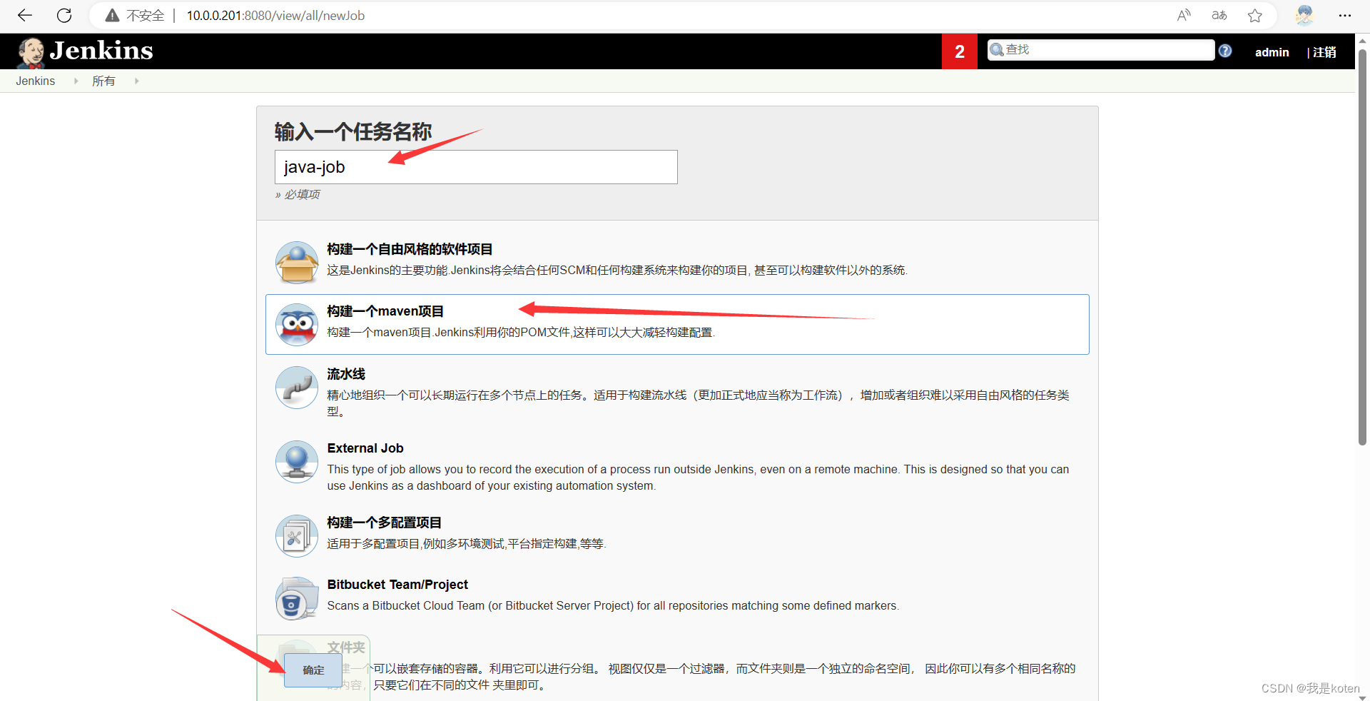The image size is (1370, 701).
Task: Reload the page with refresh icon
Action: [64, 15]
